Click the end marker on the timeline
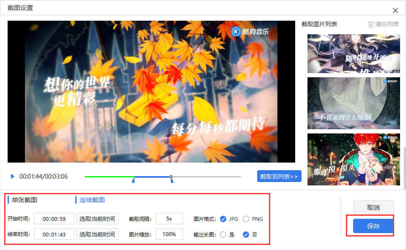The image size is (406, 250). click(x=172, y=180)
